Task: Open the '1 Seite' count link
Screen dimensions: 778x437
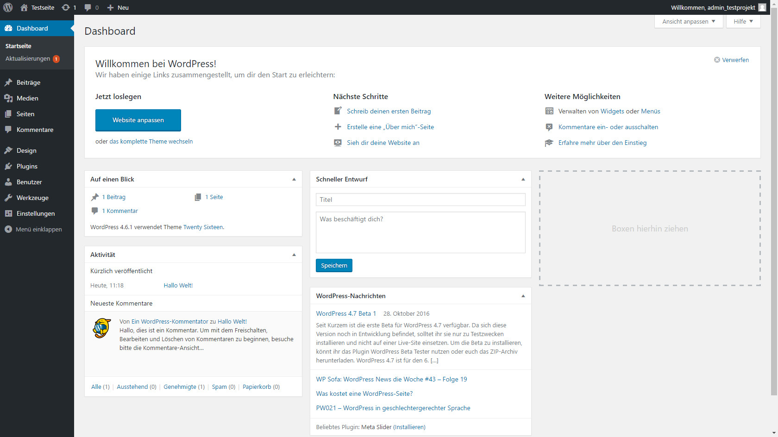Action: (x=214, y=197)
